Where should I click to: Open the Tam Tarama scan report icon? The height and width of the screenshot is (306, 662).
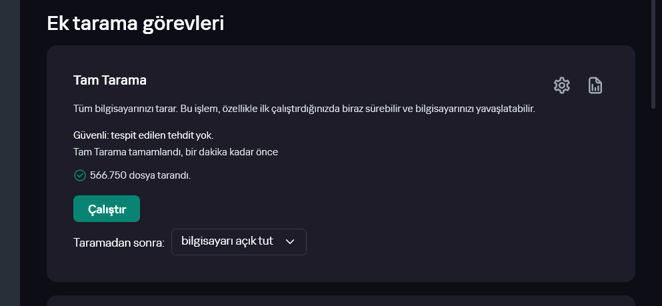[x=595, y=85]
